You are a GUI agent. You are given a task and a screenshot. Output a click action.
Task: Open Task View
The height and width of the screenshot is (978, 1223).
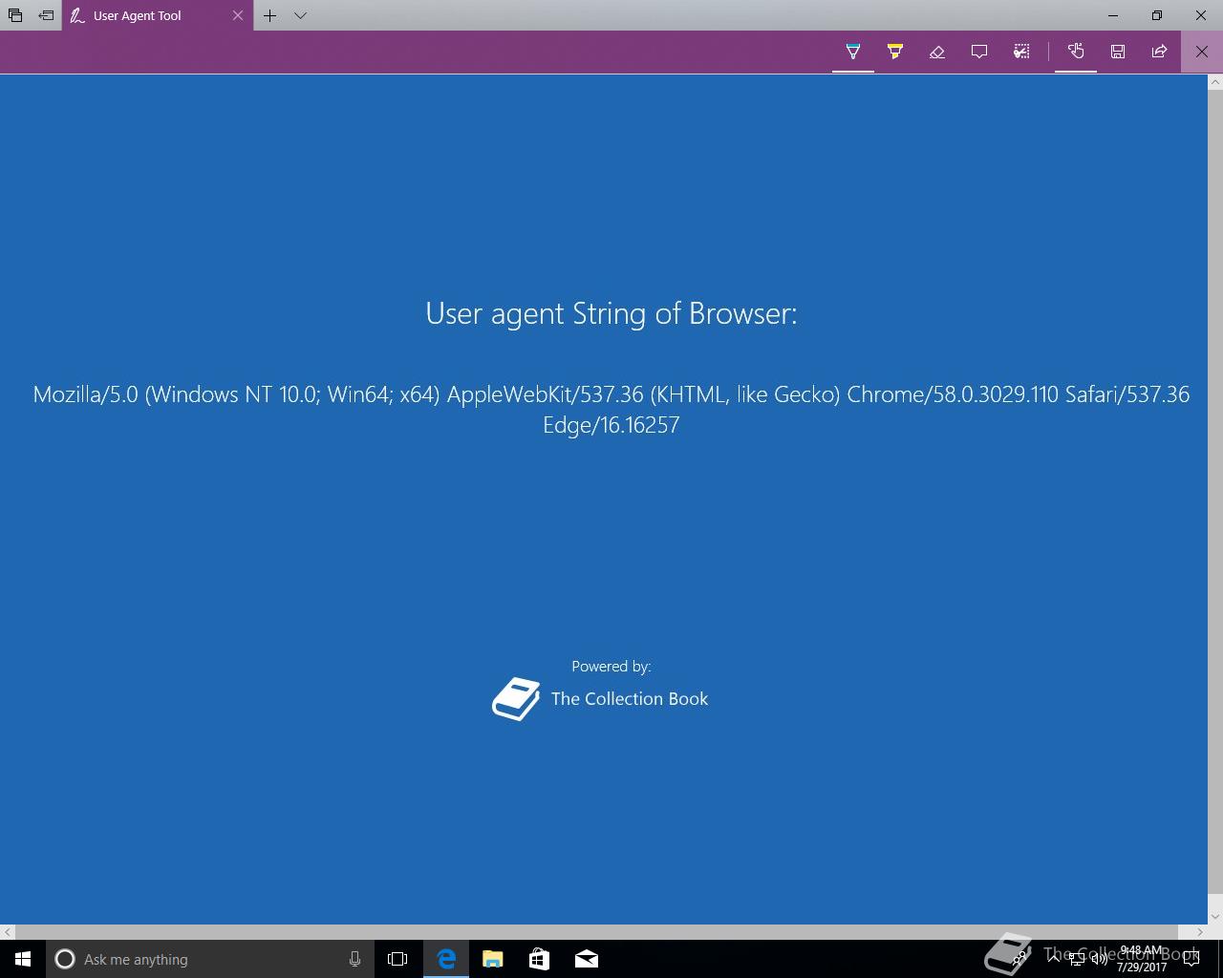coord(397,959)
